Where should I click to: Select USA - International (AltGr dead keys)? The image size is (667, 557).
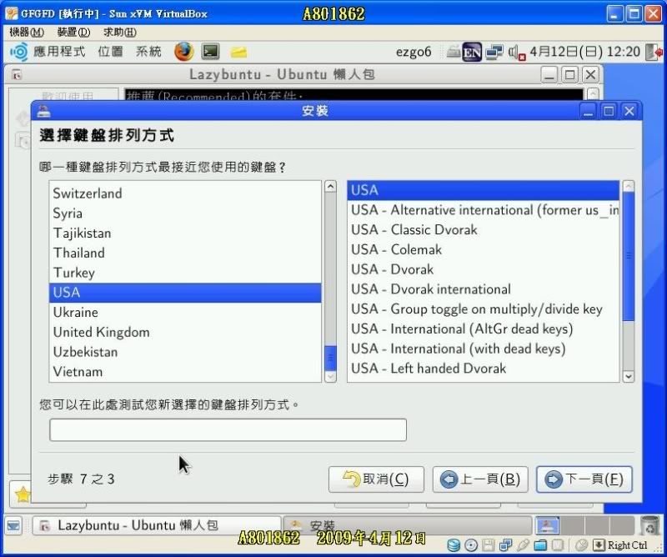484,329
